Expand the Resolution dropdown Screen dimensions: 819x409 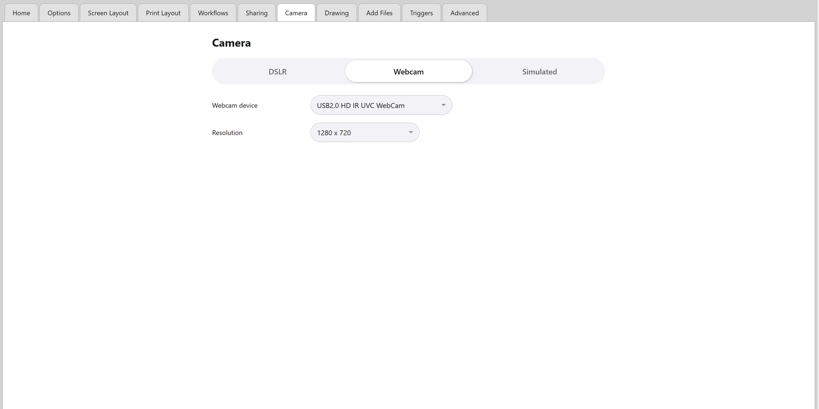coord(365,133)
